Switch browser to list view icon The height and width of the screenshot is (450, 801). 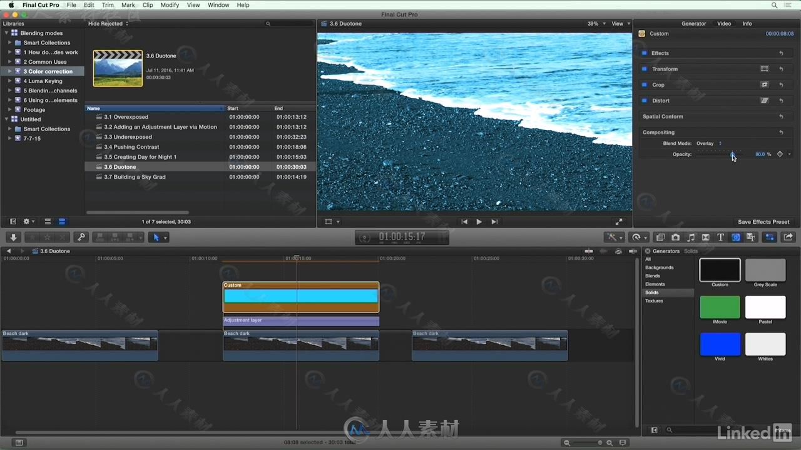62,222
